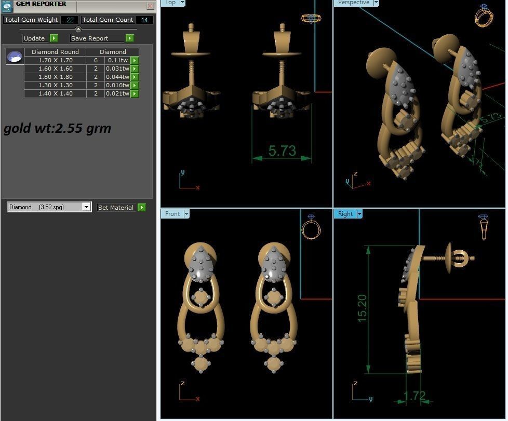Viewport: 508px width, 421px height.
Task: Click the ring icon in the Right viewport
Action: pos(484,227)
